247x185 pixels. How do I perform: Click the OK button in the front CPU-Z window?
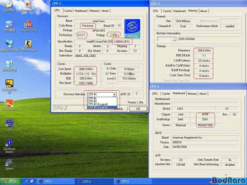point(138,109)
